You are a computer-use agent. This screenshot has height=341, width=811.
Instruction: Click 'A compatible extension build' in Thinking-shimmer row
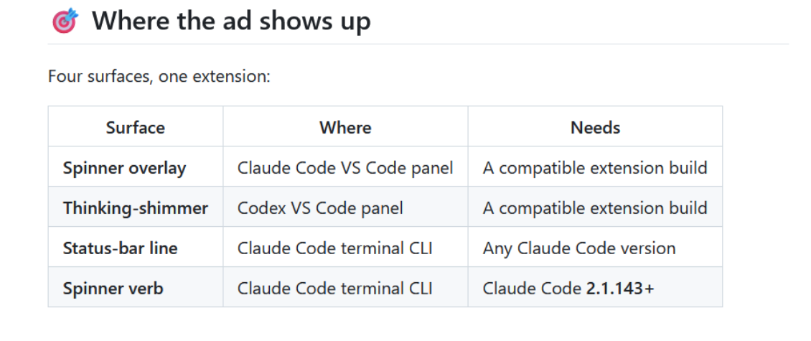tap(595, 207)
